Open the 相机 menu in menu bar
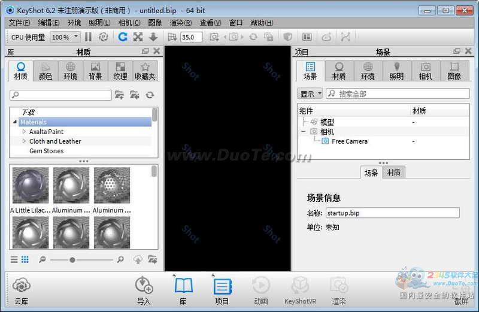Image resolution: width=479 pixels, height=312 pixels. coord(129,23)
